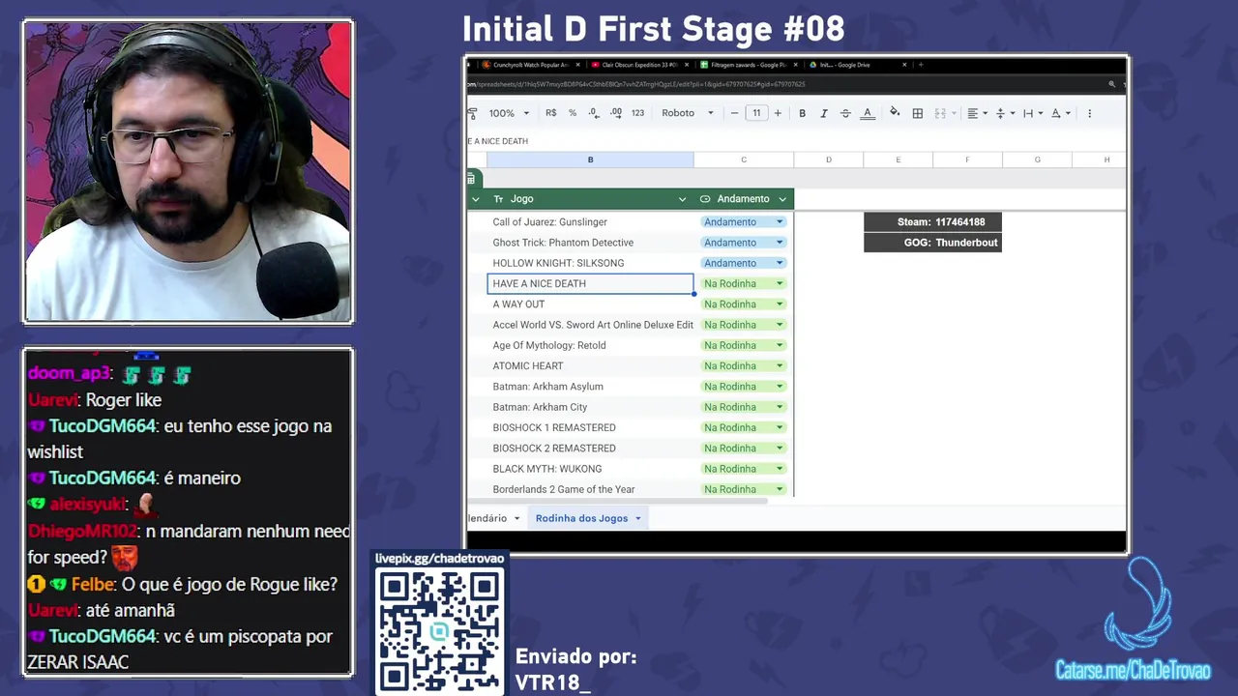The width and height of the screenshot is (1238, 696).
Task: Apply percent format in the toolbar
Action: 573,113
